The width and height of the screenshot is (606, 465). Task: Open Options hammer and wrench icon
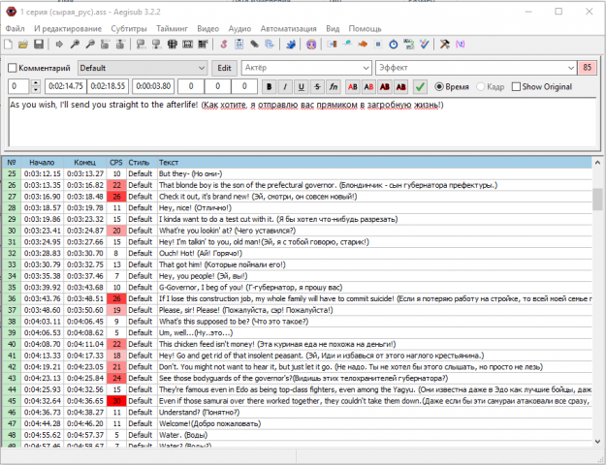click(445, 45)
